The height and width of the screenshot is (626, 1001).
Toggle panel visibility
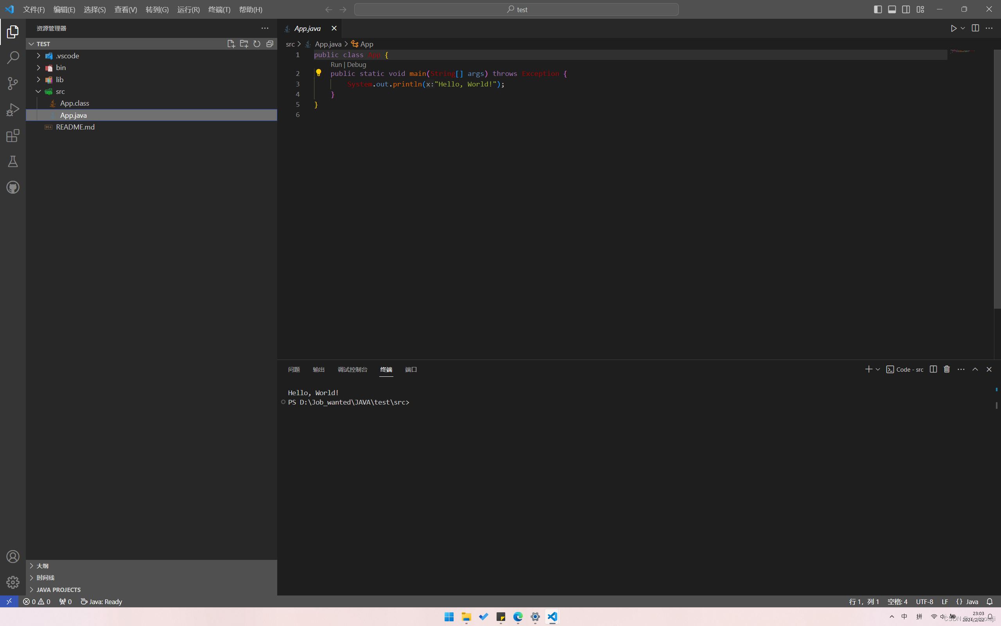892,9
